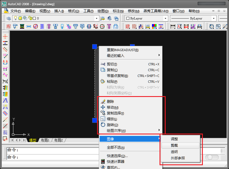Select 调整 in the image submenu
This screenshot has width=229, height=169.
click(x=180, y=139)
